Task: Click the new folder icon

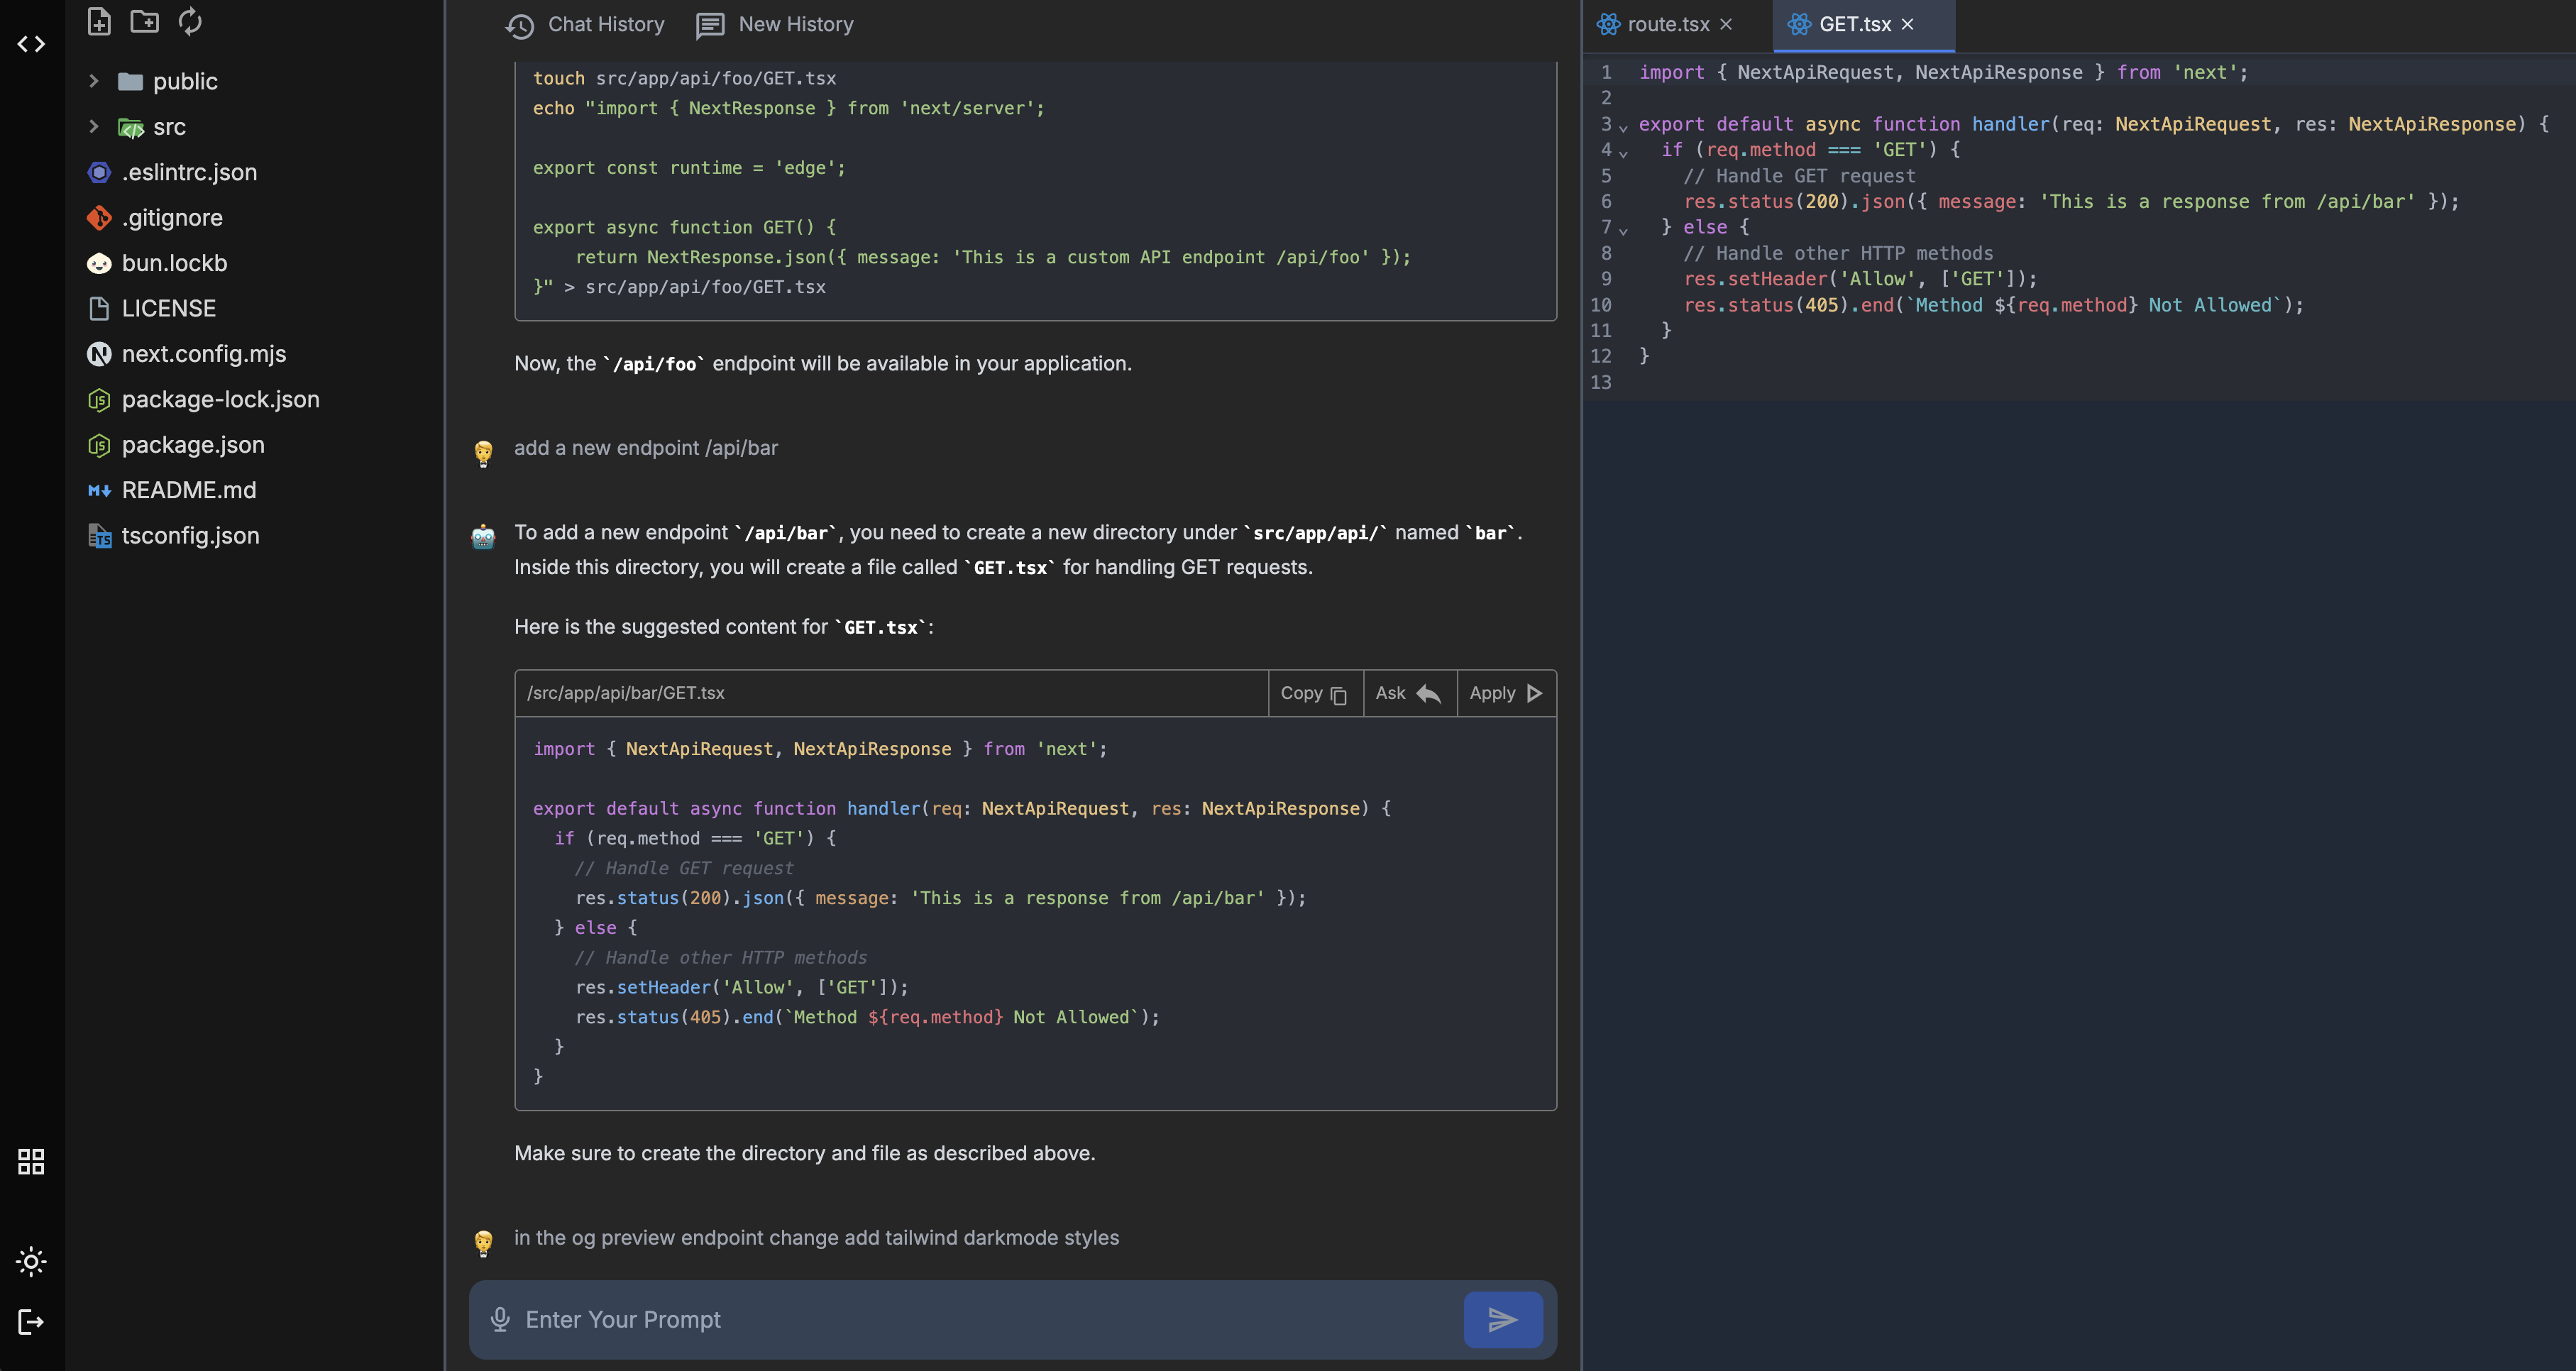Action: [x=144, y=21]
